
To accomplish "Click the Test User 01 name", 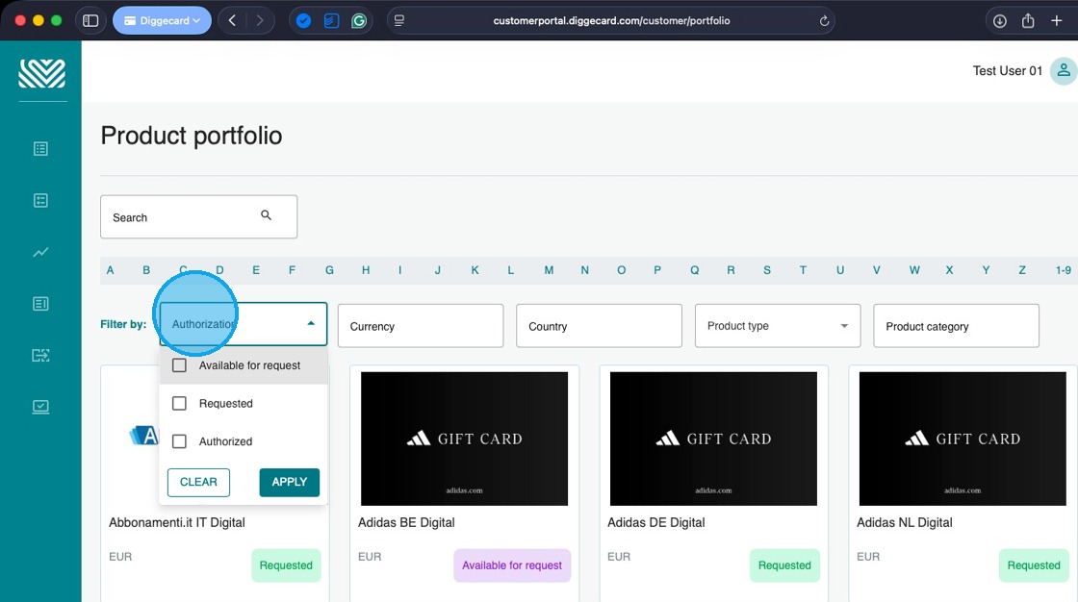I will tap(1007, 71).
